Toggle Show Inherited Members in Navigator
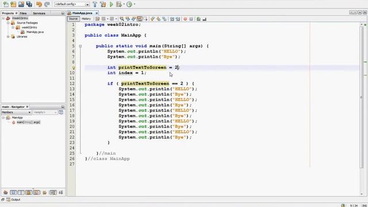 point(6,193)
